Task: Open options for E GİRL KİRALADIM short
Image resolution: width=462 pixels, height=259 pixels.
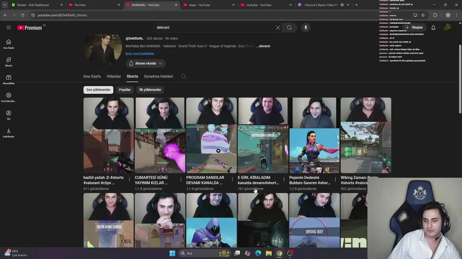Action: click(x=284, y=179)
